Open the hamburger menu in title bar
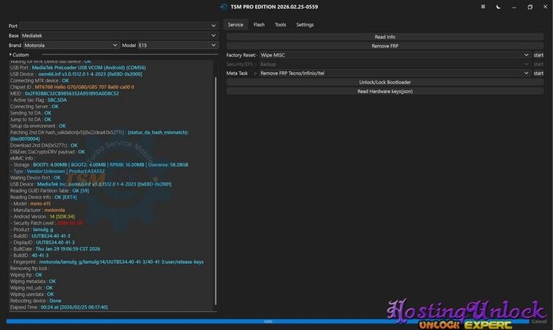The width and height of the screenshot is (553, 330). [x=483, y=7]
